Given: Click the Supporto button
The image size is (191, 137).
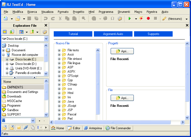Looking at the screenshot, I should point(153,34).
